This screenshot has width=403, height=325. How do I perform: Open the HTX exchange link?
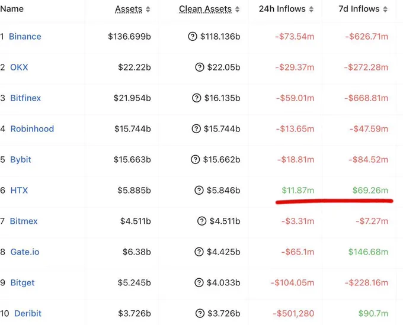pyautogui.click(x=19, y=190)
